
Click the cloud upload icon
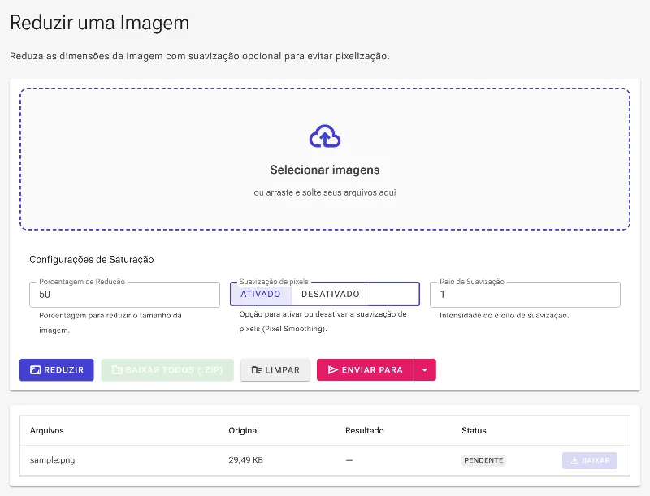point(324,136)
